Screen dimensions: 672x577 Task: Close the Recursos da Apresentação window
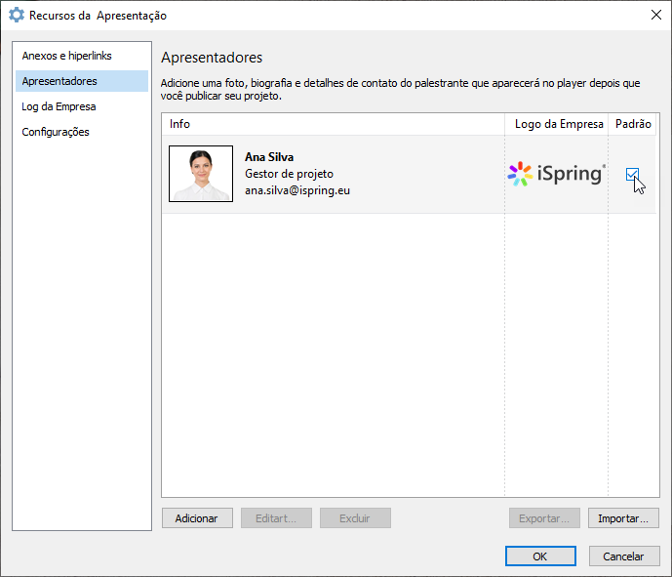click(655, 15)
